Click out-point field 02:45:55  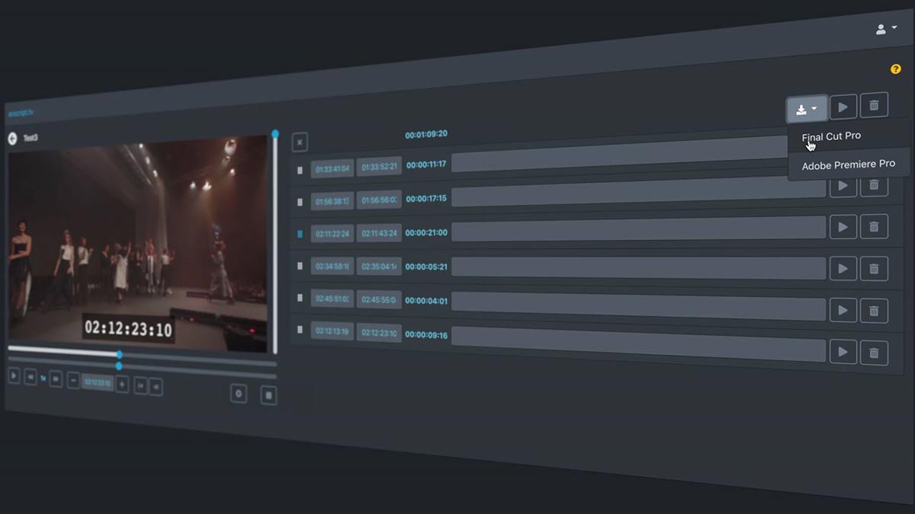pos(379,300)
